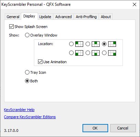
Task: Choose the Tray Icon radio option
Action: click(x=27, y=72)
